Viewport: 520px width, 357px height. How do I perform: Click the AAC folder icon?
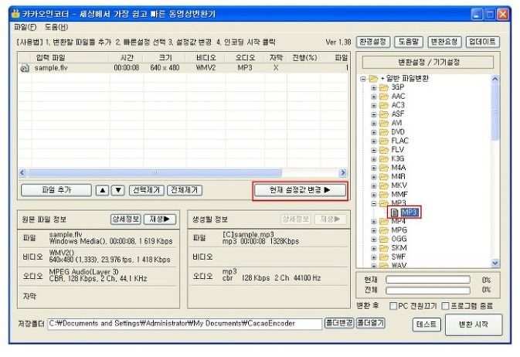click(384, 97)
